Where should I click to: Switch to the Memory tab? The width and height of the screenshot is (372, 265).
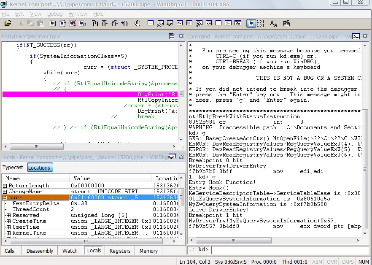tap(148, 251)
